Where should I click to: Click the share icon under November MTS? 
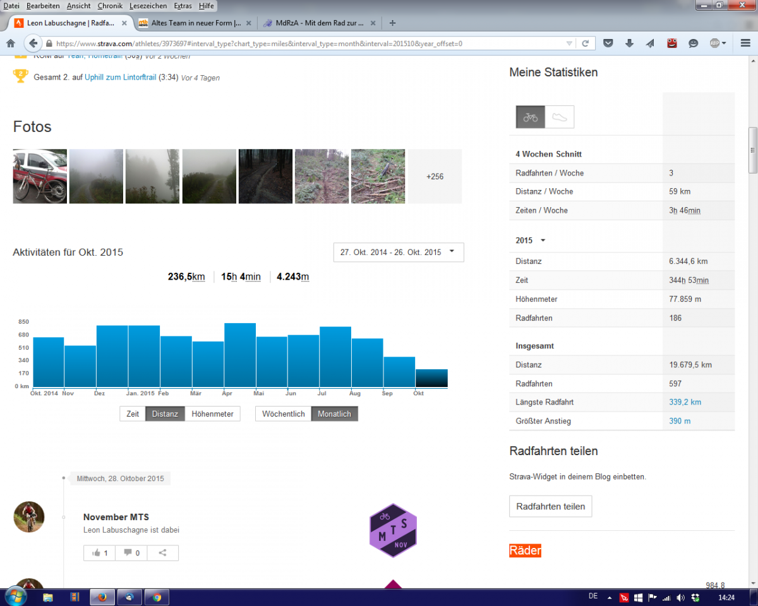162,553
